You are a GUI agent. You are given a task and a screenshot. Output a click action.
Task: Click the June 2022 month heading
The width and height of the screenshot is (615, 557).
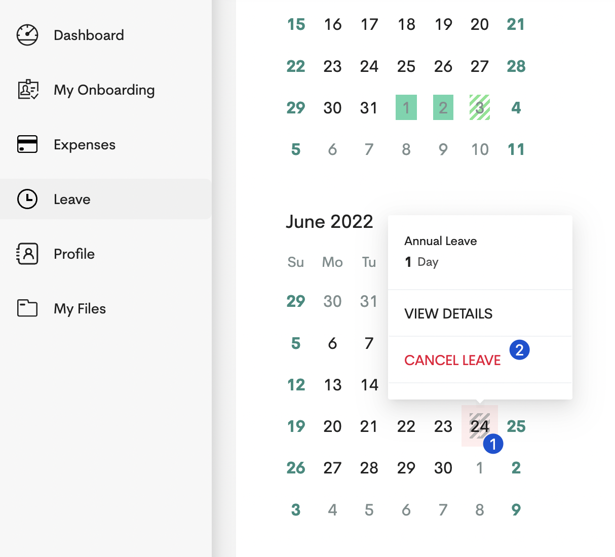click(x=329, y=221)
